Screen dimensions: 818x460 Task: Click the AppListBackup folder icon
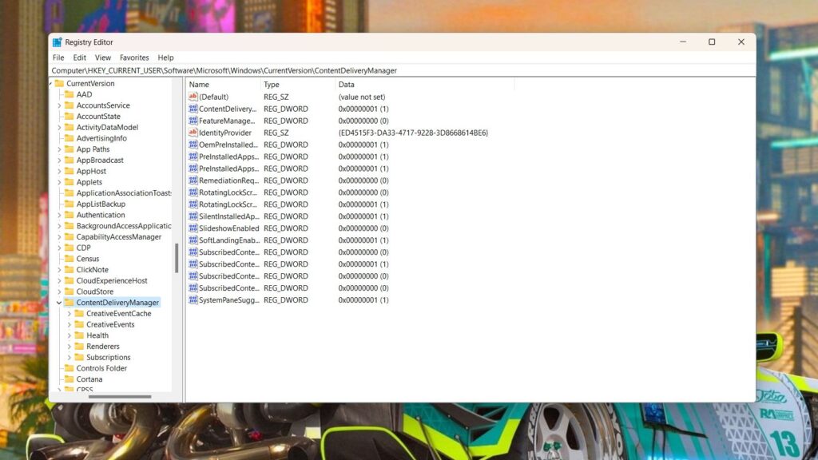pos(69,204)
